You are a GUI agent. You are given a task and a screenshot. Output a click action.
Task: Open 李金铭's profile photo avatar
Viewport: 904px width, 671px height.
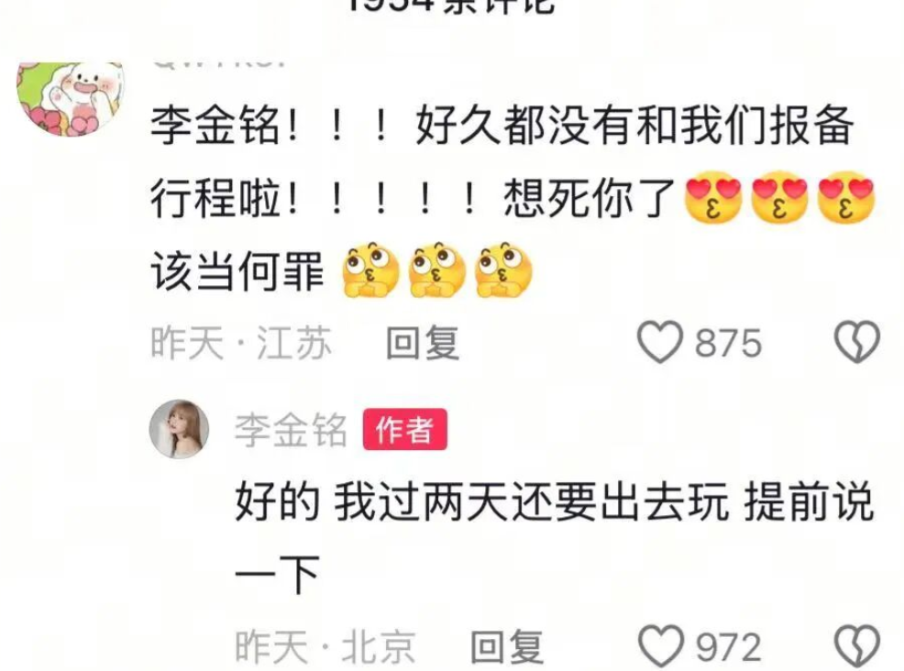180,429
